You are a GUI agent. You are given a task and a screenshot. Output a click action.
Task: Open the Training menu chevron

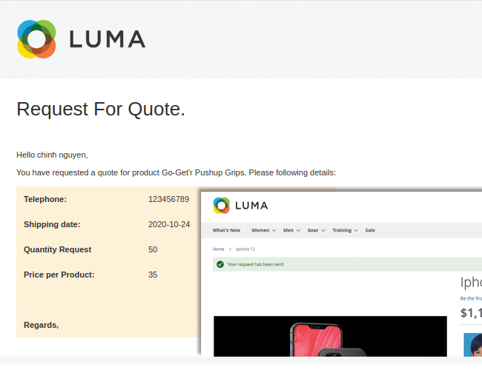pos(357,230)
